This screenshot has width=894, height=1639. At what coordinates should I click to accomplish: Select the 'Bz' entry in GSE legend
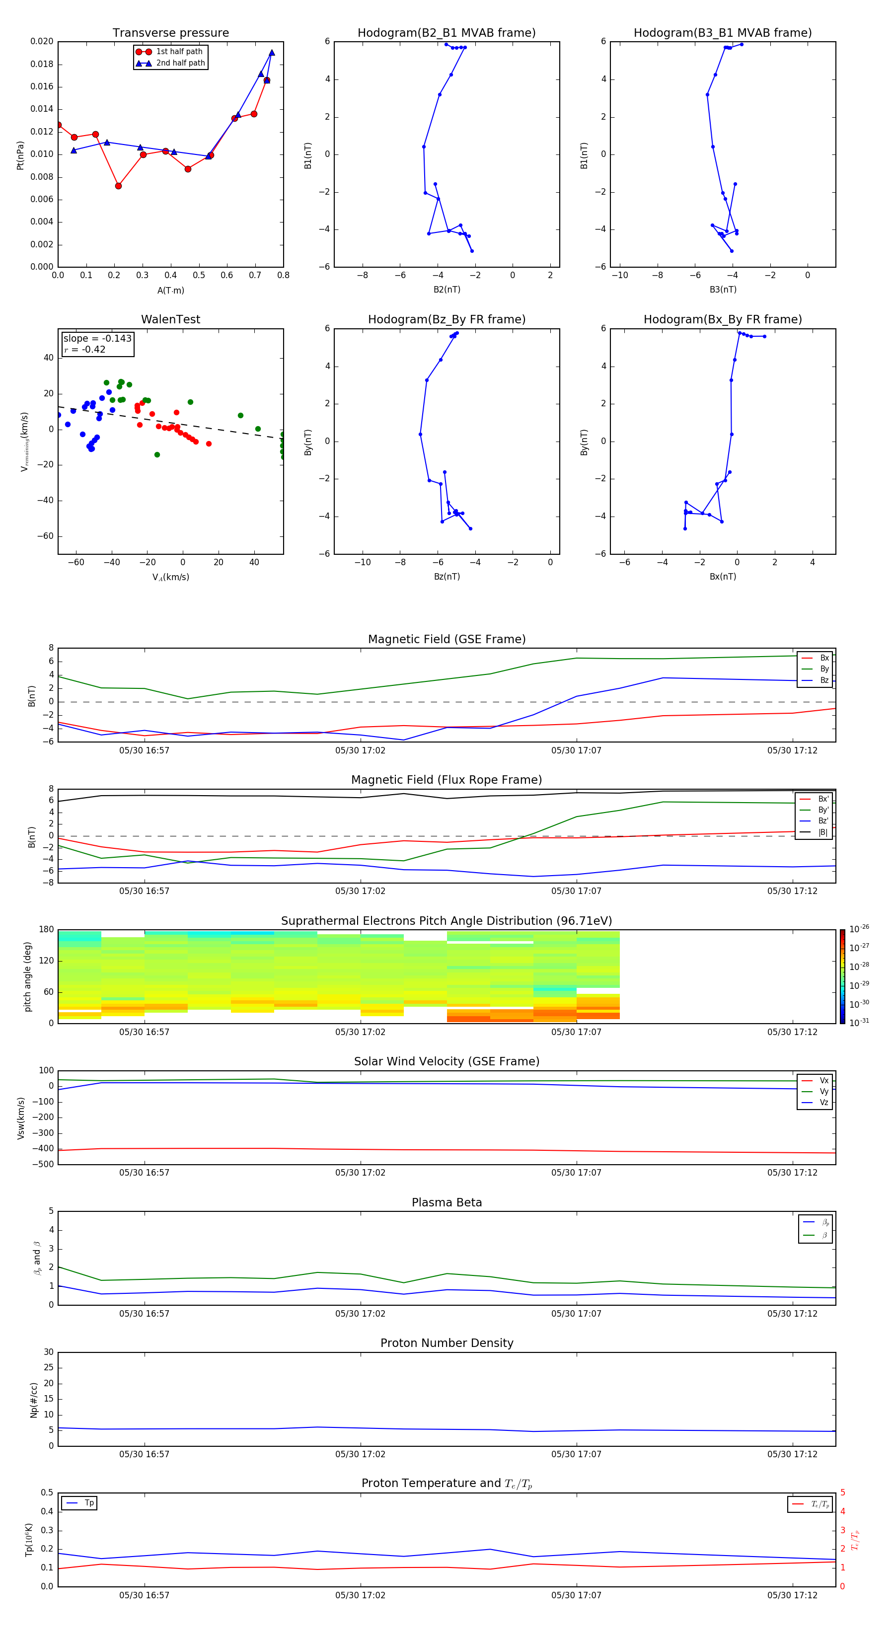point(815,680)
